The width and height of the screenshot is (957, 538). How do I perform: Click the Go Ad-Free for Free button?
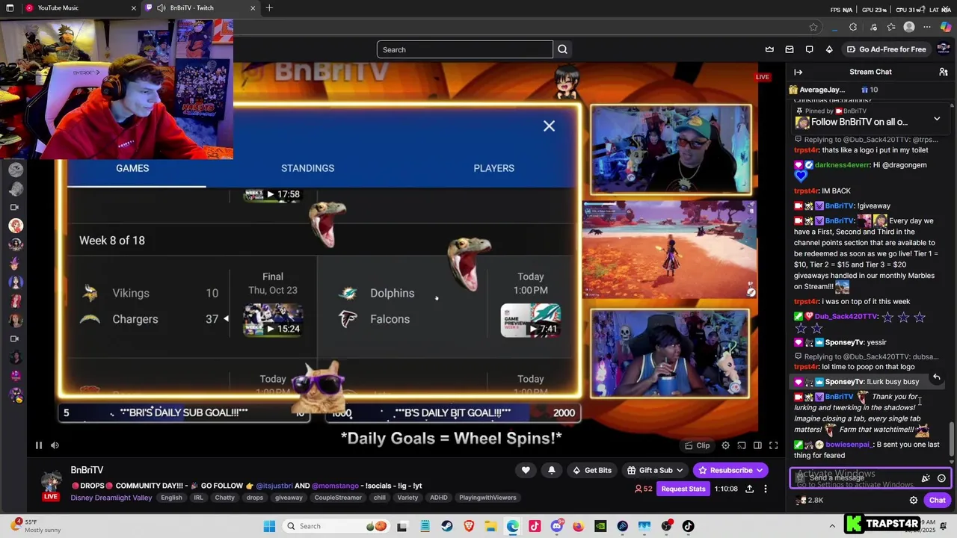click(886, 49)
